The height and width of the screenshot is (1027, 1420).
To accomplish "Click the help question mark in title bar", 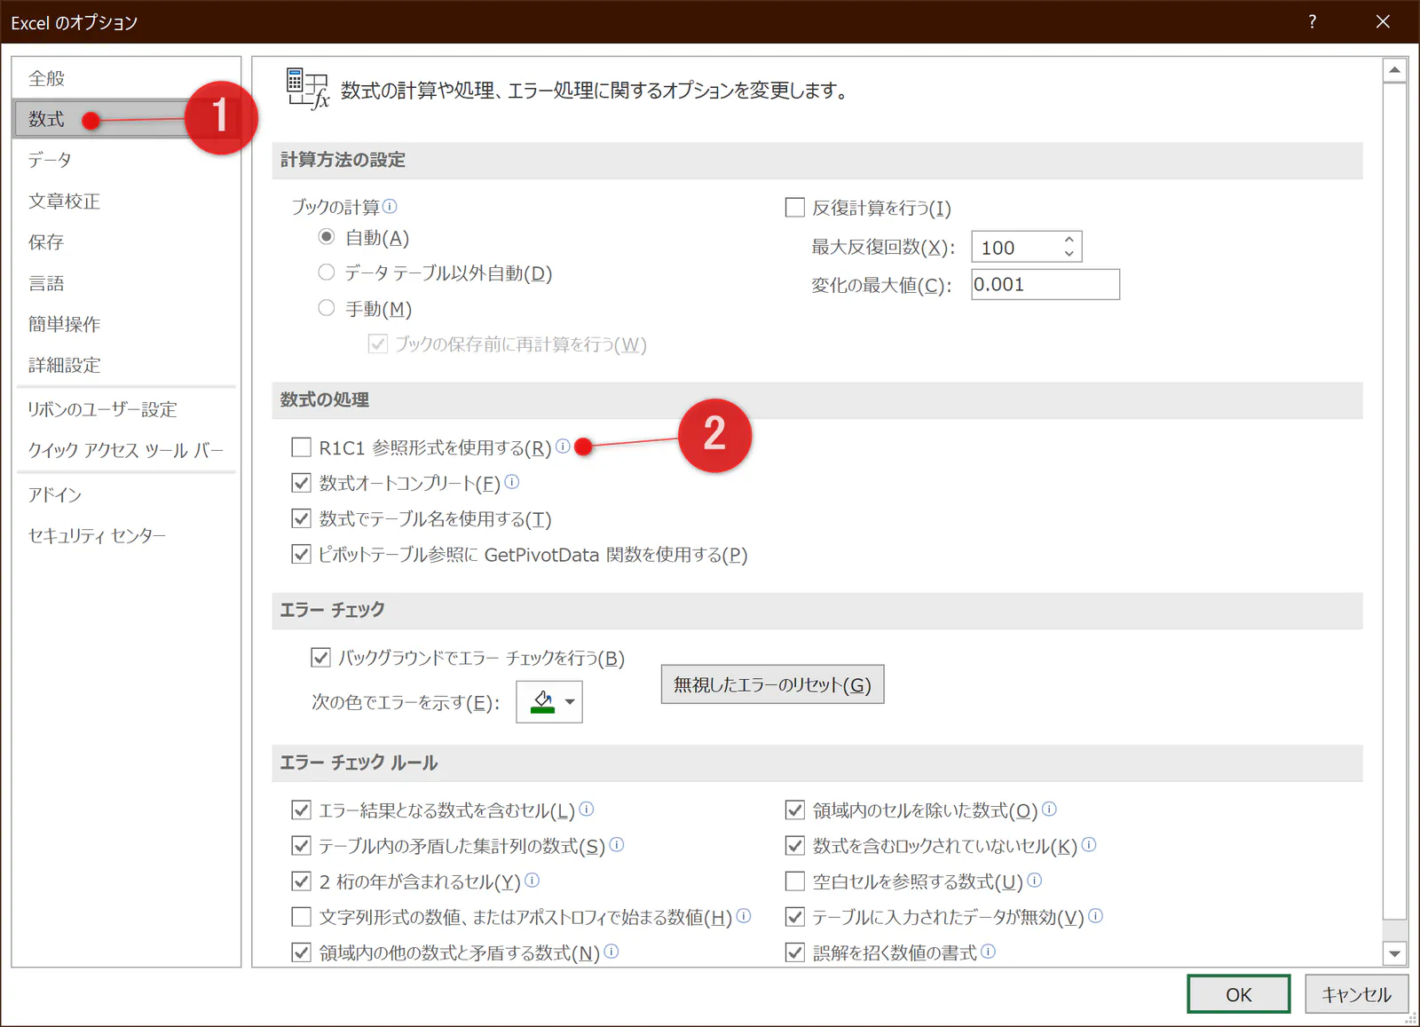I will click(1312, 21).
